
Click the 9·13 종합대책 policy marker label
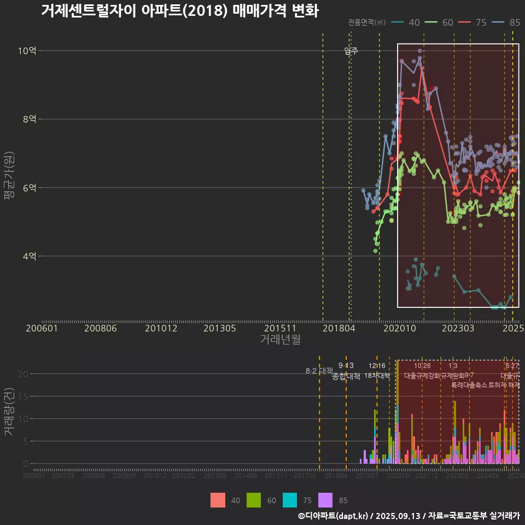(x=346, y=371)
